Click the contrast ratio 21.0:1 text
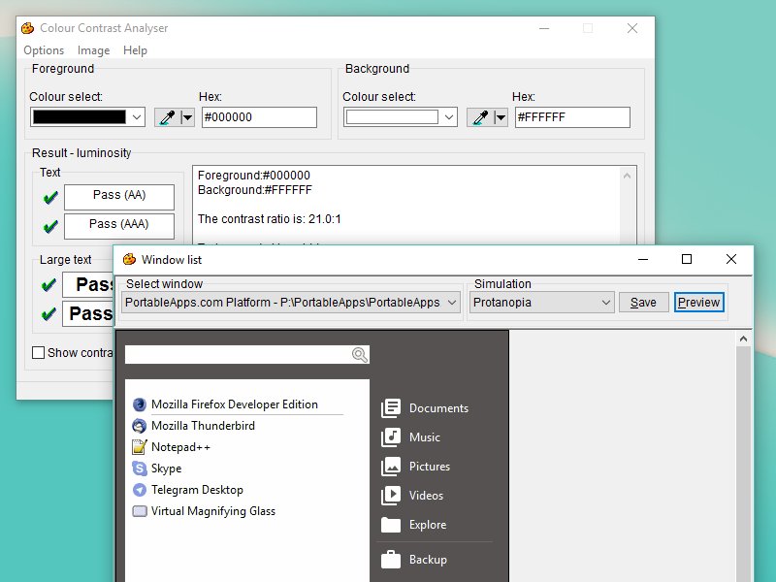Viewport: 776px width, 582px height. point(270,219)
